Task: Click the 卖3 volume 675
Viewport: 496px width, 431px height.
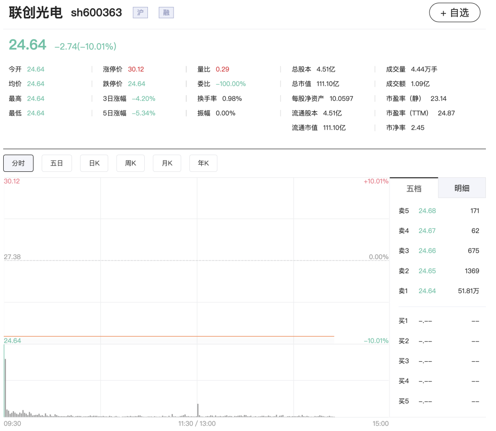Action: click(473, 250)
